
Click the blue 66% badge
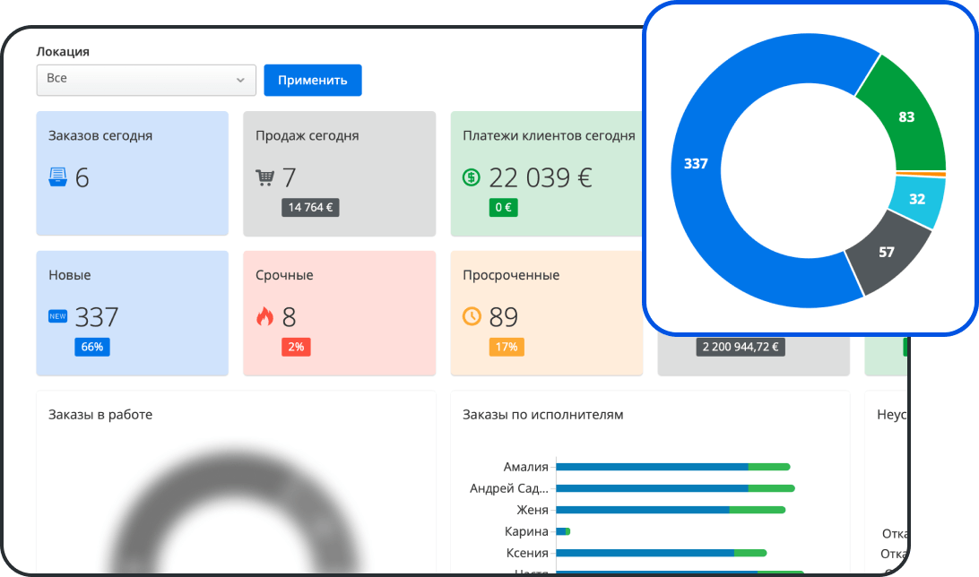point(92,347)
